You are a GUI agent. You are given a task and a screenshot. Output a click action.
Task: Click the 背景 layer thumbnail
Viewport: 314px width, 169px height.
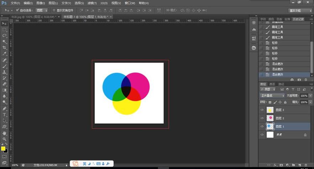pyautogui.click(x=270, y=135)
